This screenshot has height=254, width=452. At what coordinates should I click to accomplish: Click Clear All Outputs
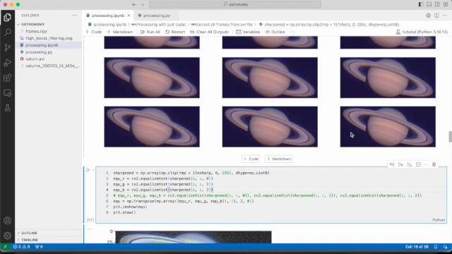point(209,32)
